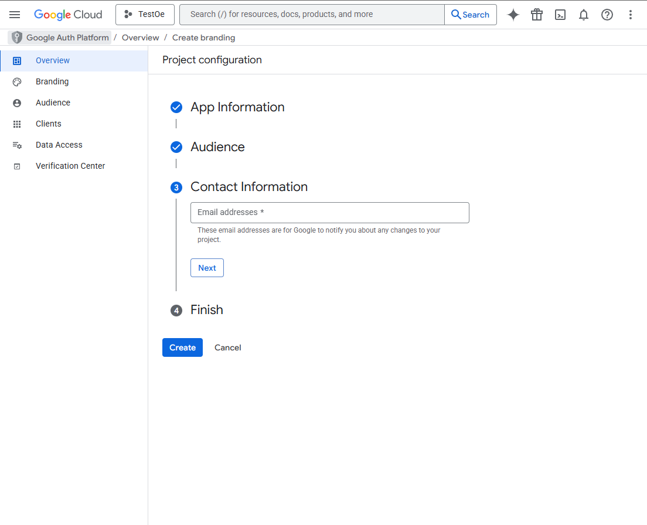This screenshot has height=525, width=647.
Task: Open Gemini AI assistant sparkle icon
Action: pyautogui.click(x=513, y=15)
